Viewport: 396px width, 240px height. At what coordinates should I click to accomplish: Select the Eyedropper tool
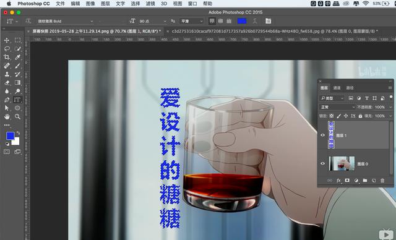[17, 57]
